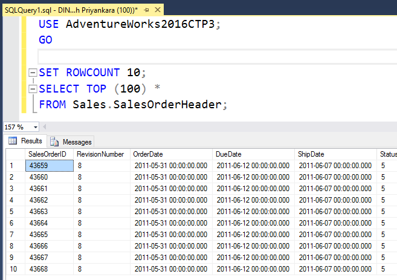The width and height of the screenshot is (397, 280).
Task: Click the GO keyword in editor
Action: pos(45,40)
